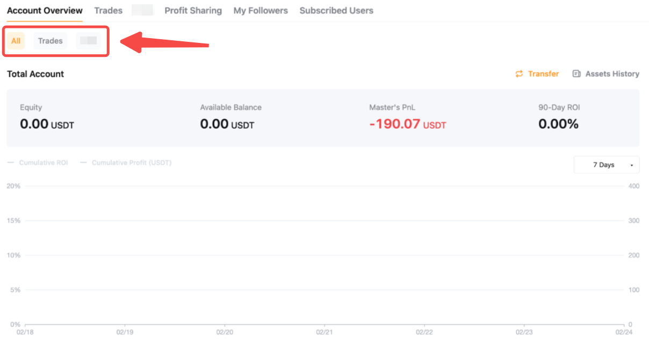
Task: Click the 02/21 date on chart axis
Action: [x=325, y=332]
